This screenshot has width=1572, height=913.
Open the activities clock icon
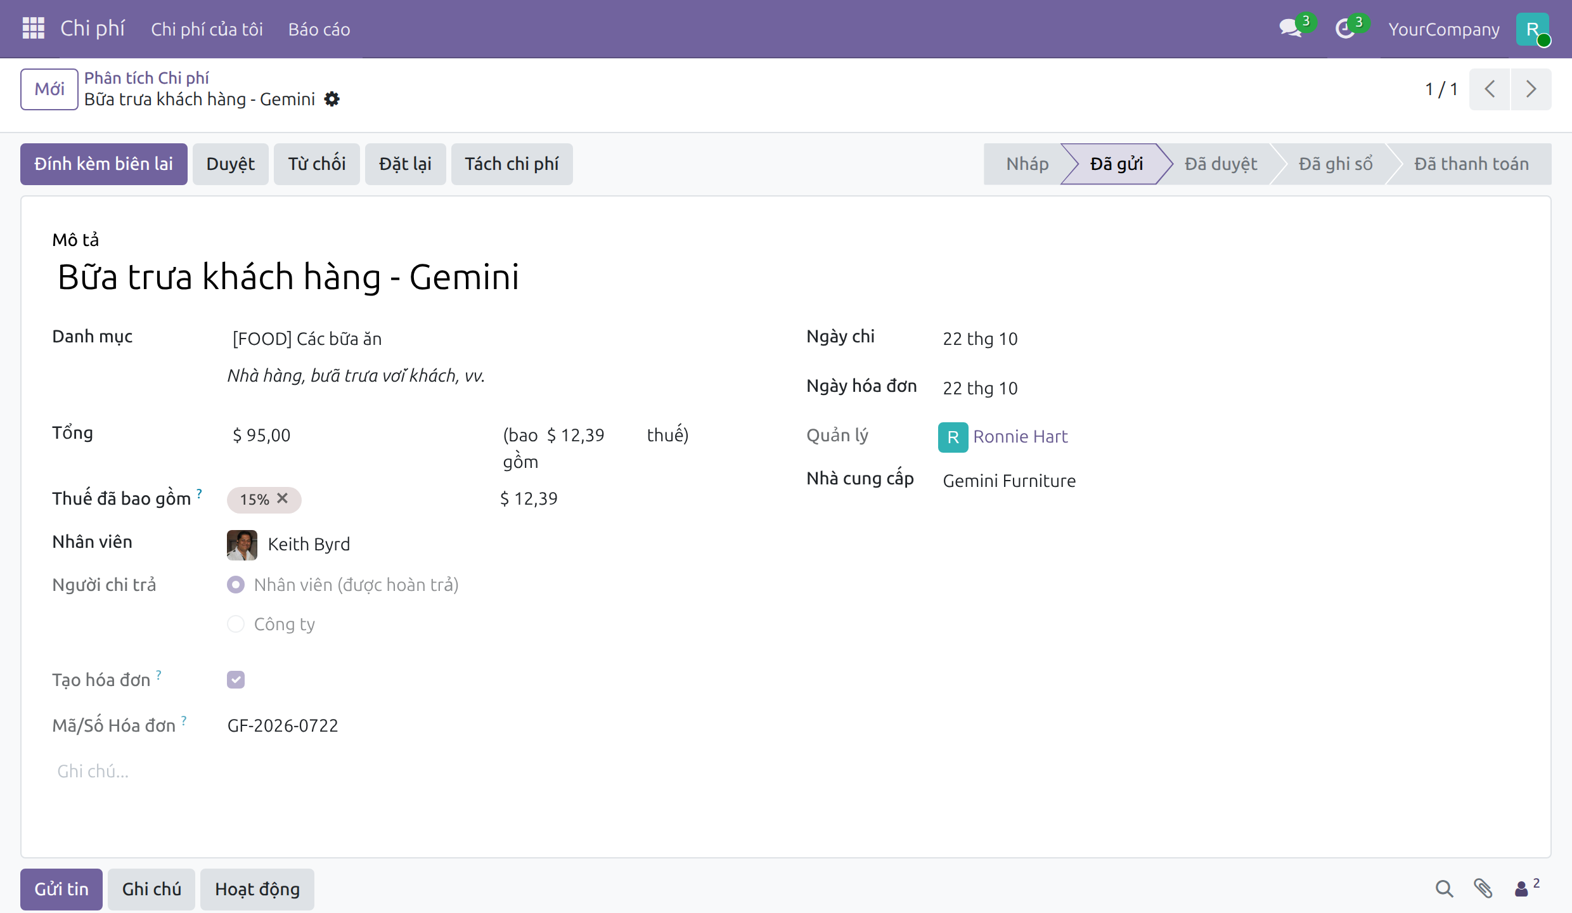1344,29
